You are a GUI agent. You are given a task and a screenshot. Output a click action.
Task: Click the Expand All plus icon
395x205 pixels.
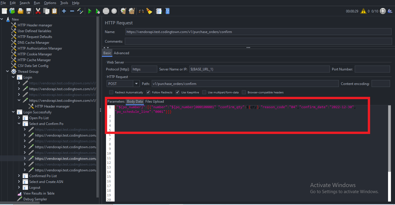click(64, 11)
